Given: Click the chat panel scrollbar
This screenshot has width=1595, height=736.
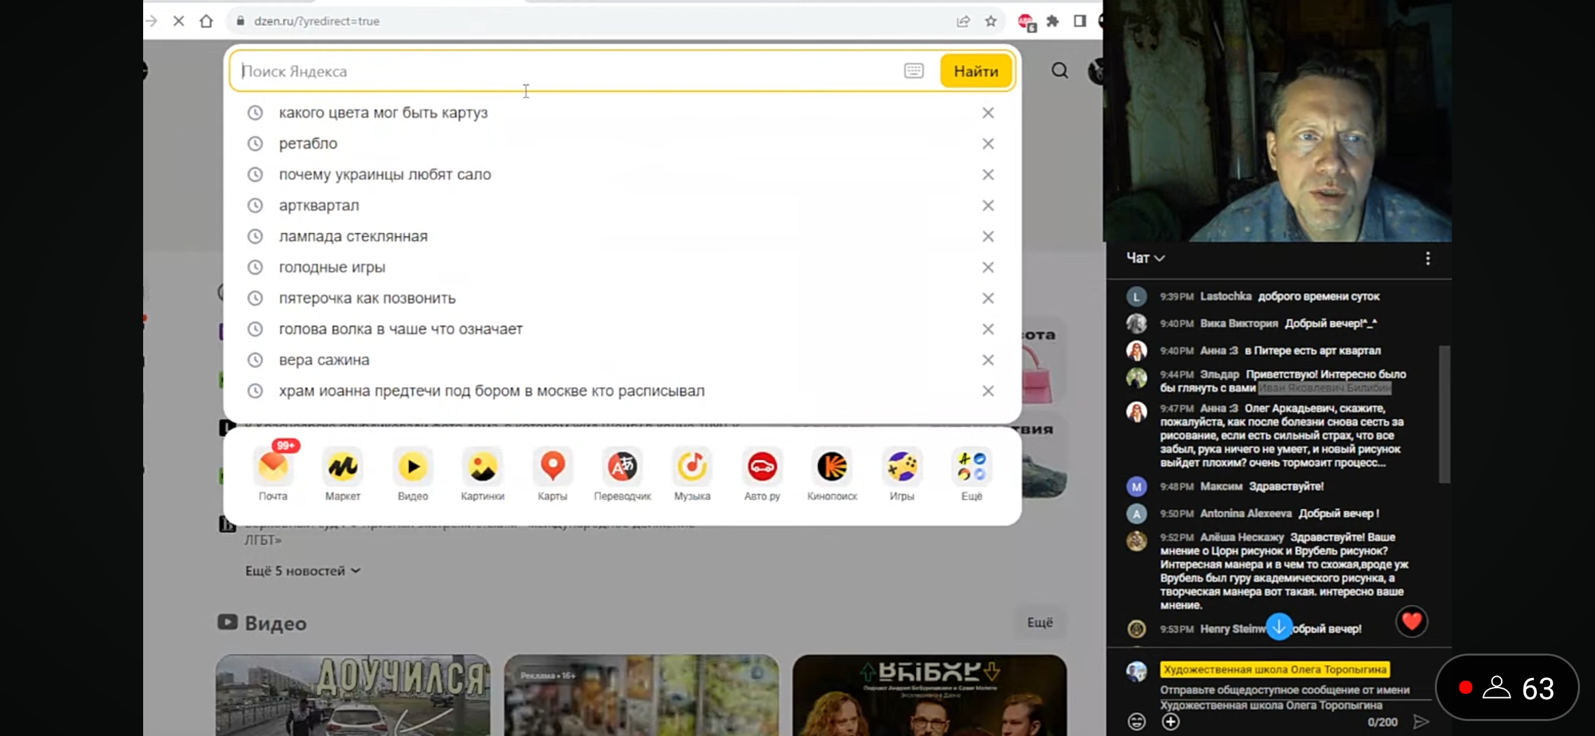Looking at the screenshot, I should click(x=1444, y=414).
